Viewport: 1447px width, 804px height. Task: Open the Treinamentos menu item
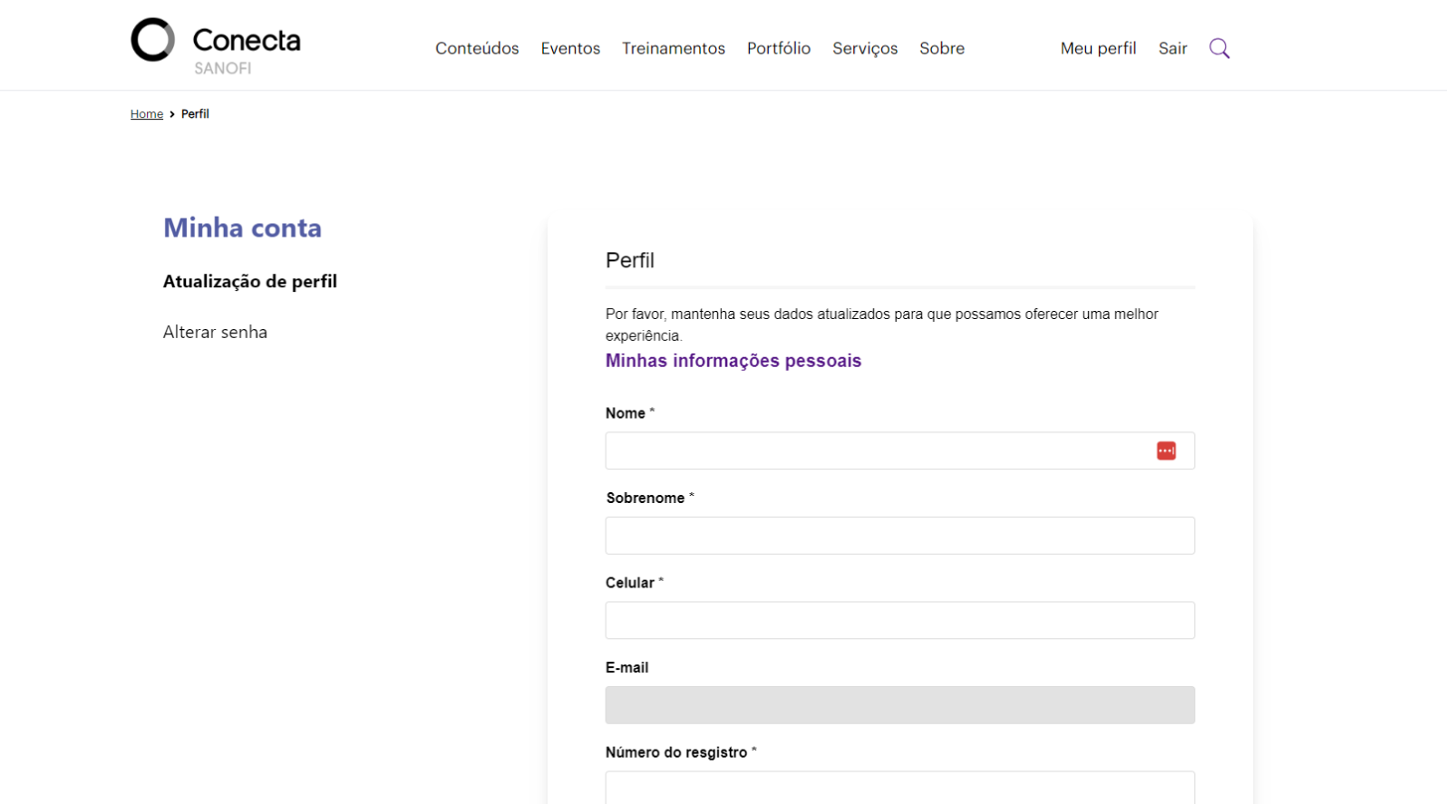tap(673, 49)
